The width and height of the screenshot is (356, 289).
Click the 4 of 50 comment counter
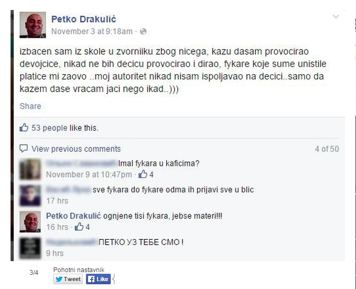[326, 149]
